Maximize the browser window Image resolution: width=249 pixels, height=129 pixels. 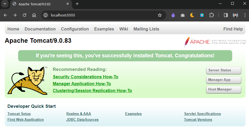click(232, 3)
